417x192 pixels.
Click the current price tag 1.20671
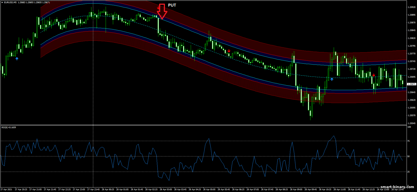point(411,84)
